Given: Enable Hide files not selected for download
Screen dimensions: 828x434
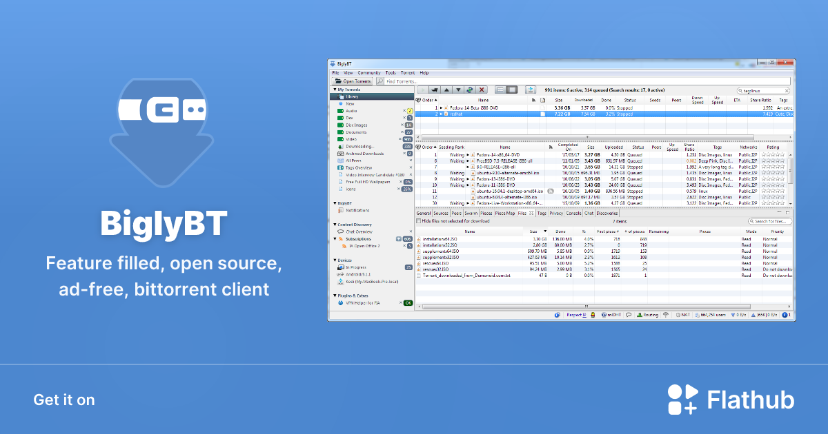Looking at the screenshot, I should pos(418,221).
